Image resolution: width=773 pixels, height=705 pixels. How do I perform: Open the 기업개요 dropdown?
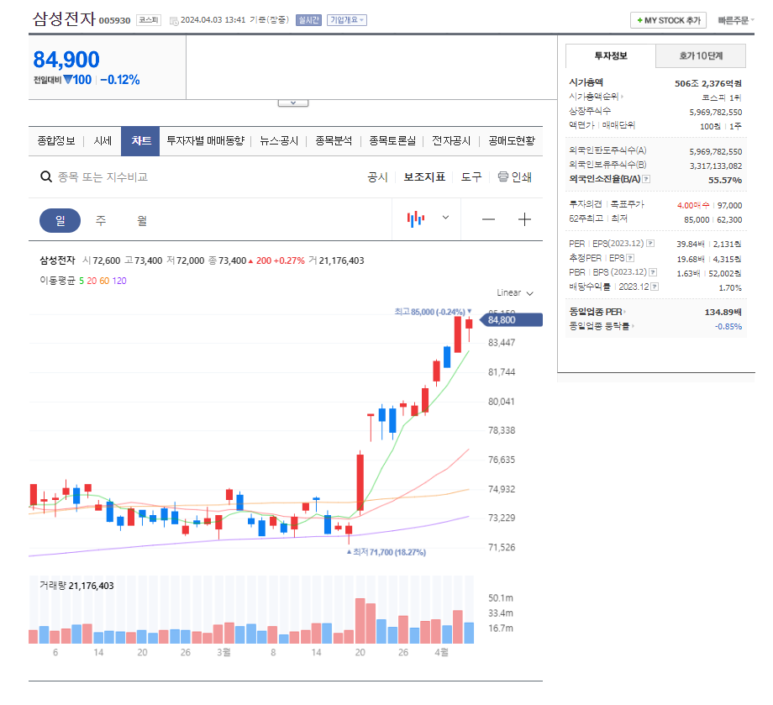coord(347,20)
